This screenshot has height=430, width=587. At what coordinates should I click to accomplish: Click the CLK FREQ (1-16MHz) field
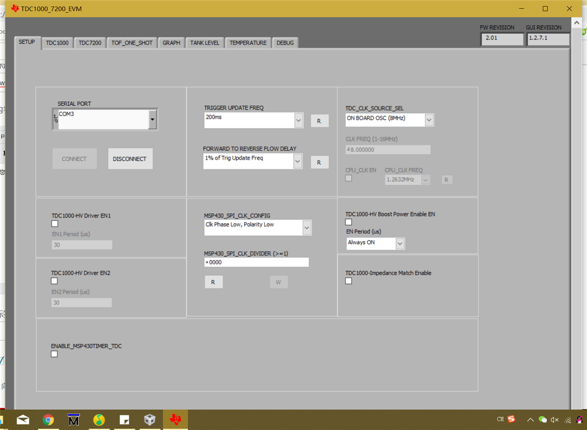pos(388,149)
